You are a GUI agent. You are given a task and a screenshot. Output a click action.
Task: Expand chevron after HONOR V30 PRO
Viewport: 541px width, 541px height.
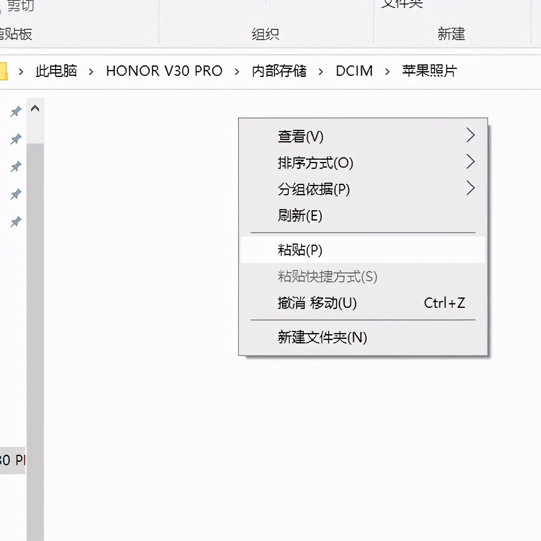pos(237,72)
